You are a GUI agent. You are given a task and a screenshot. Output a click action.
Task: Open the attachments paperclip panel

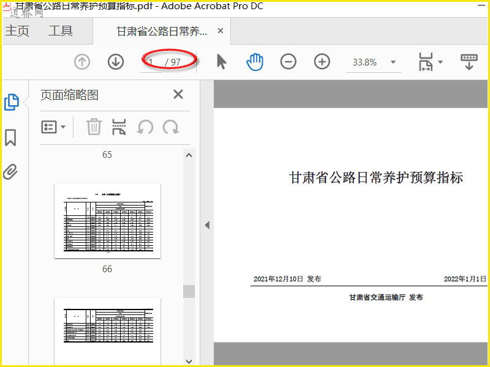click(x=10, y=172)
